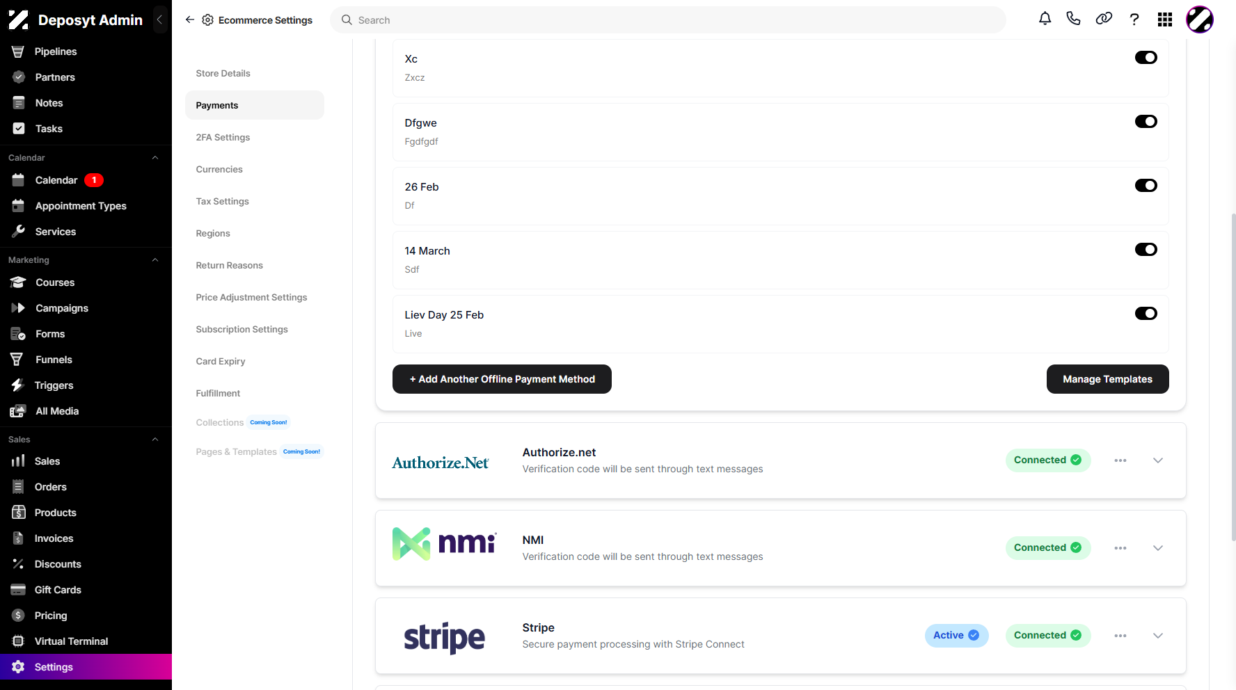Click Add Another Offline Payment Method
The height and width of the screenshot is (690, 1236).
pos(502,379)
